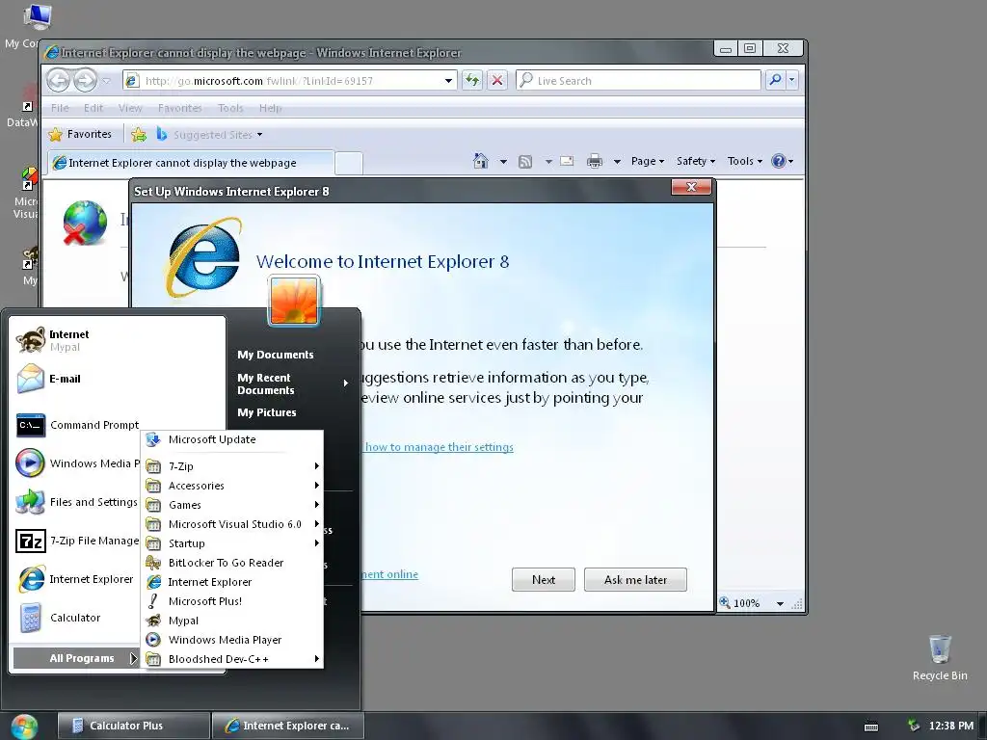987x740 pixels.
Task: Select Microsoft Update in programs list
Action: pos(232,439)
